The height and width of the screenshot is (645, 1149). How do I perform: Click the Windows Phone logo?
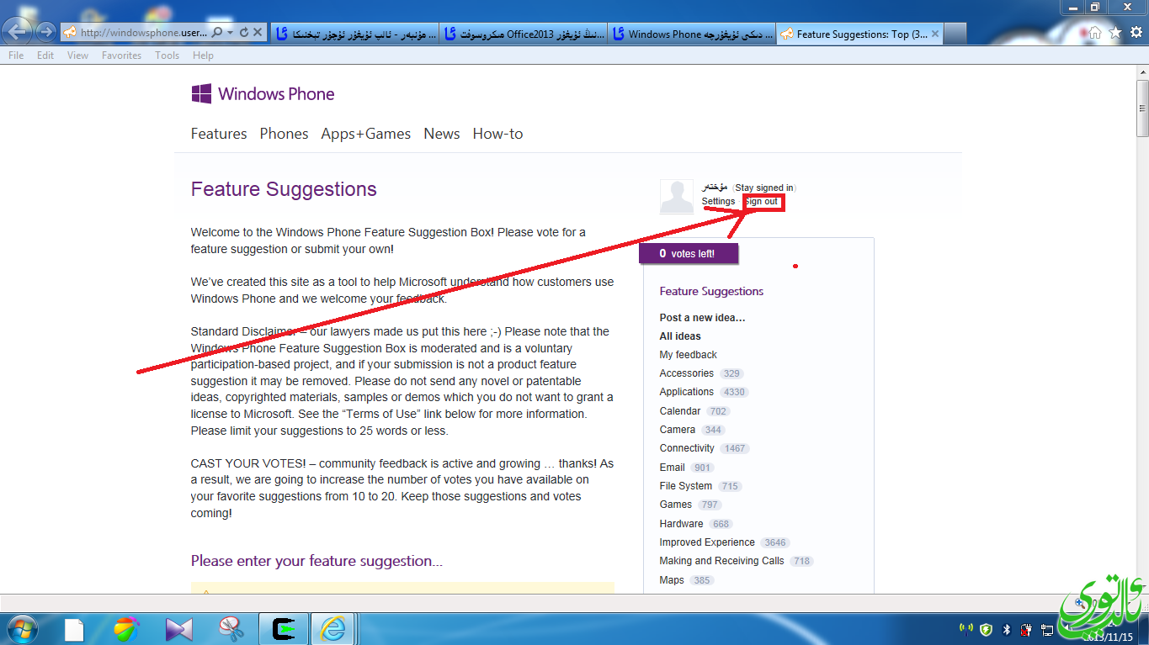click(x=263, y=94)
